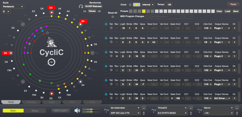Uncheck the Rev checkbox in the third row
This screenshot has height=117, width=242.
coord(117,56)
